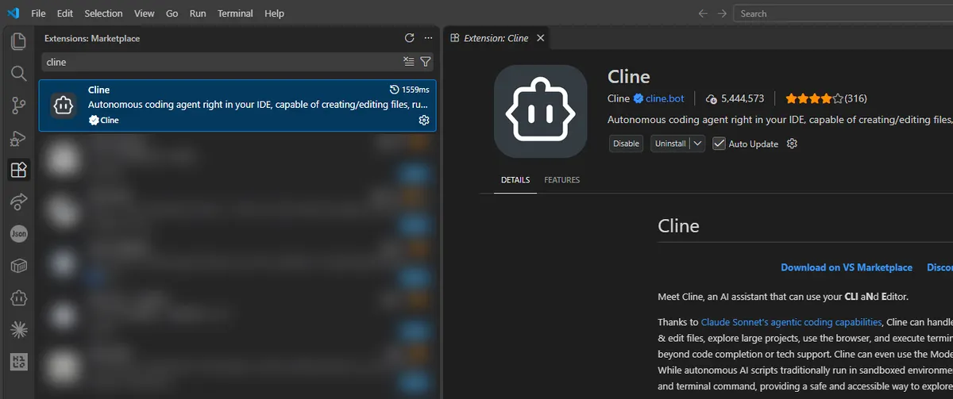The height and width of the screenshot is (399, 953).
Task: Click the Cline extension title heading
Action: coord(629,77)
